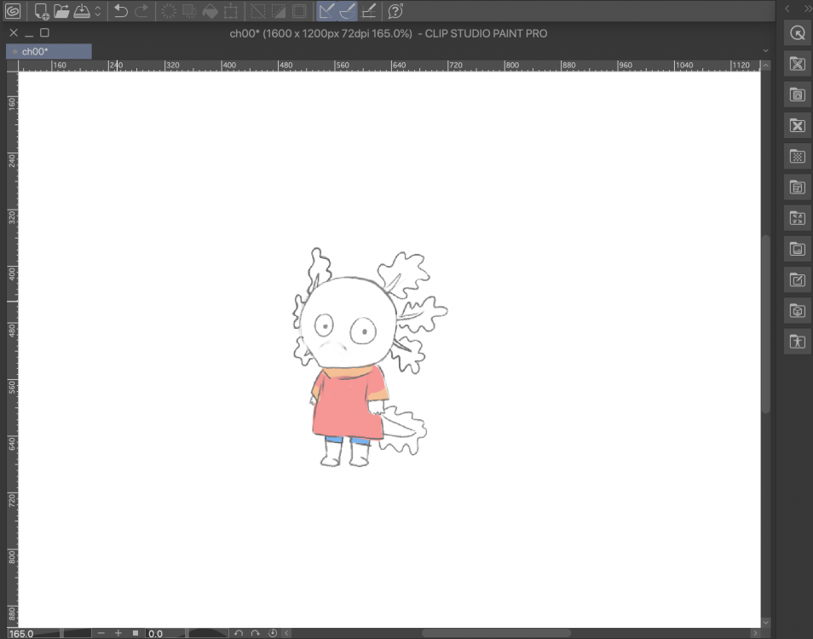Open Monochromatic pattern material folder icon
Image resolution: width=813 pixels, height=639 pixels.
pos(798,126)
